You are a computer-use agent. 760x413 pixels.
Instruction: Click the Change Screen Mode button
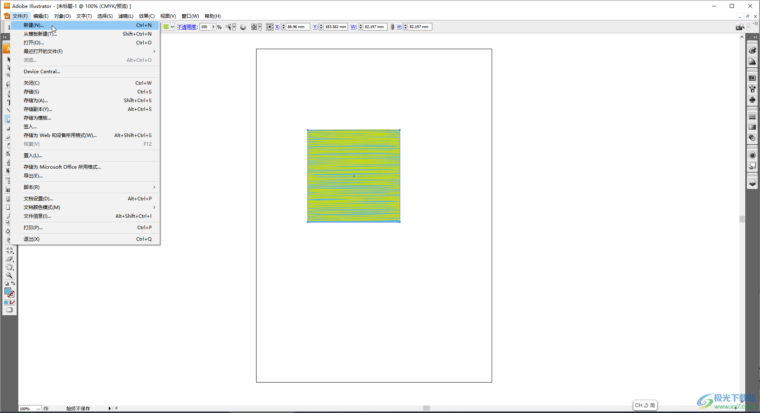pos(9,310)
